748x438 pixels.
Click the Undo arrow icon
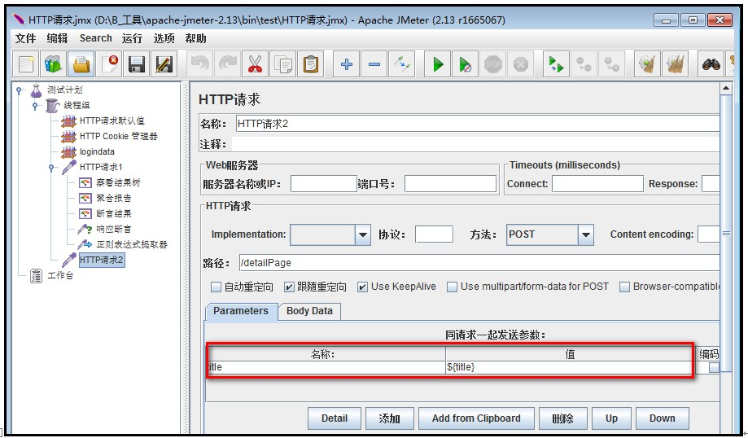coord(200,64)
